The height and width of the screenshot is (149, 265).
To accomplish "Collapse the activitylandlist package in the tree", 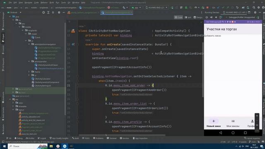I will pos(29,62).
